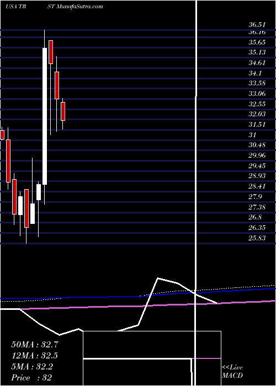Click the 29.96 axis label
276x386 pixels.
coord(257,156)
